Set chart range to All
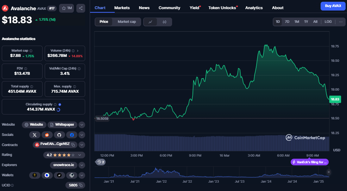Viewport: 347px width, 191px height. pyautogui.click(x=315, y=22)
